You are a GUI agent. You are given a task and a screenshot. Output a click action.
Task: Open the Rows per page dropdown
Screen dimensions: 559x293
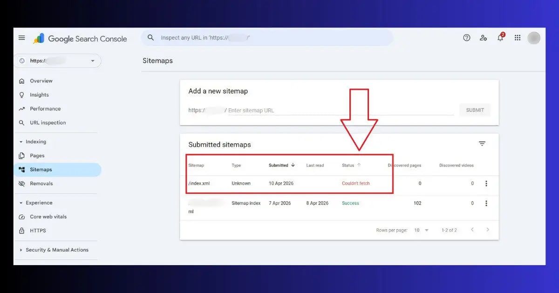pos(420,230)
